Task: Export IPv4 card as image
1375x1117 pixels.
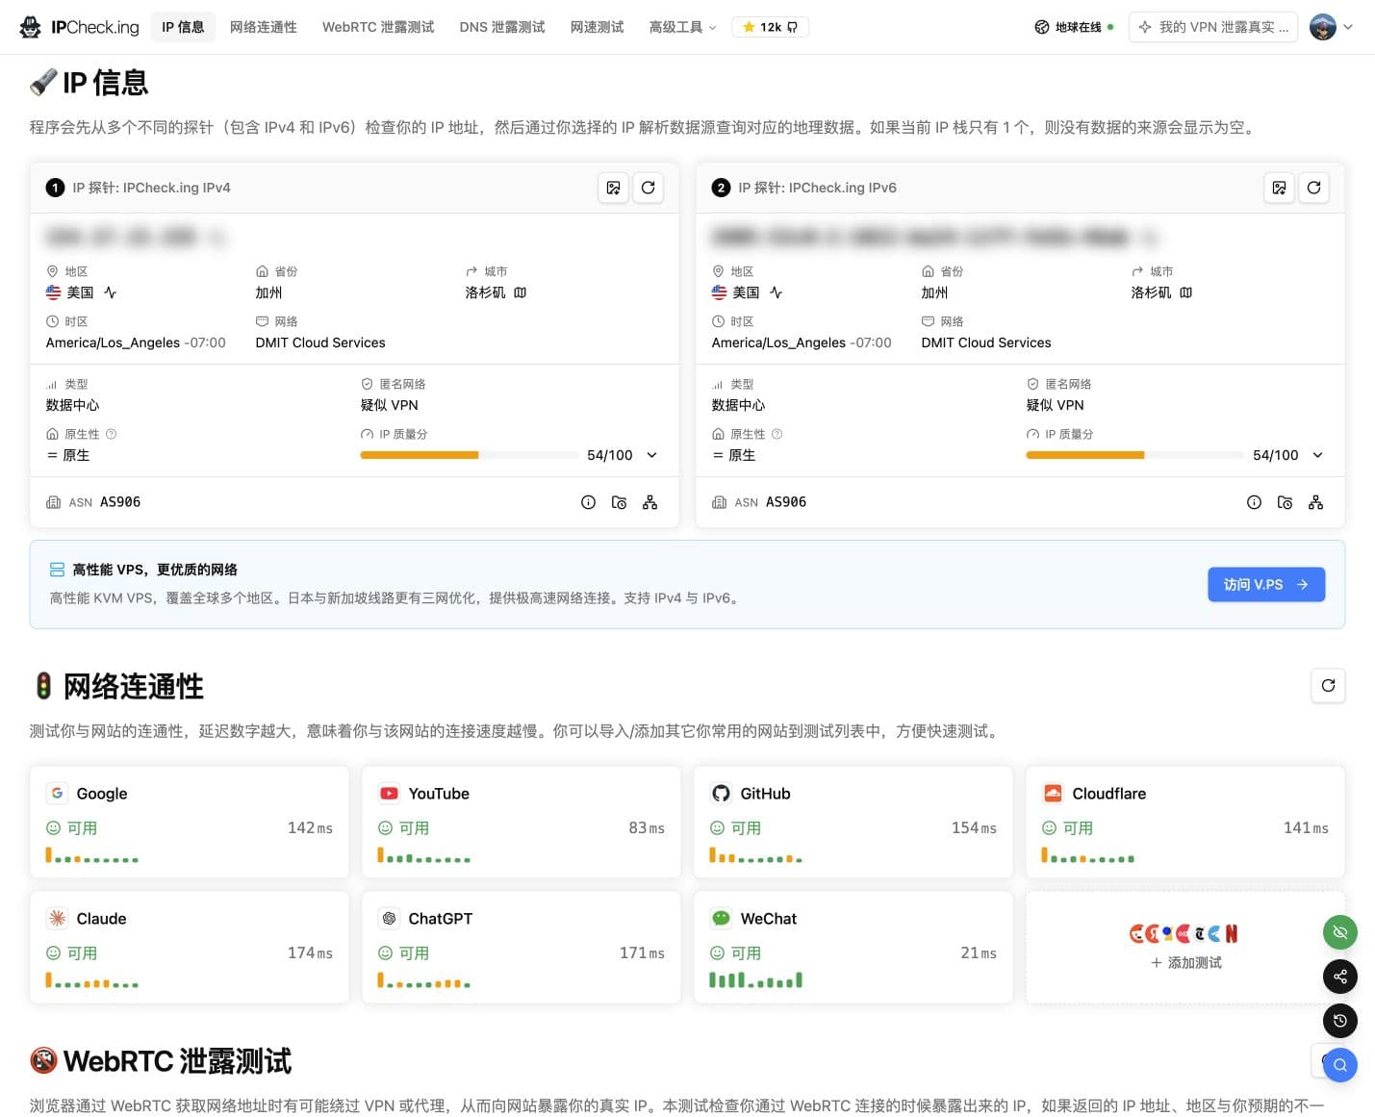Action: (613, 188)
